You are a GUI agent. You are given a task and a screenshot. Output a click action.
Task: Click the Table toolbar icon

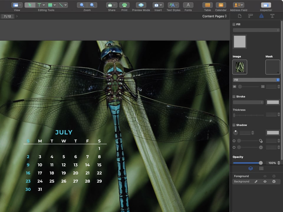pos(208,5)
